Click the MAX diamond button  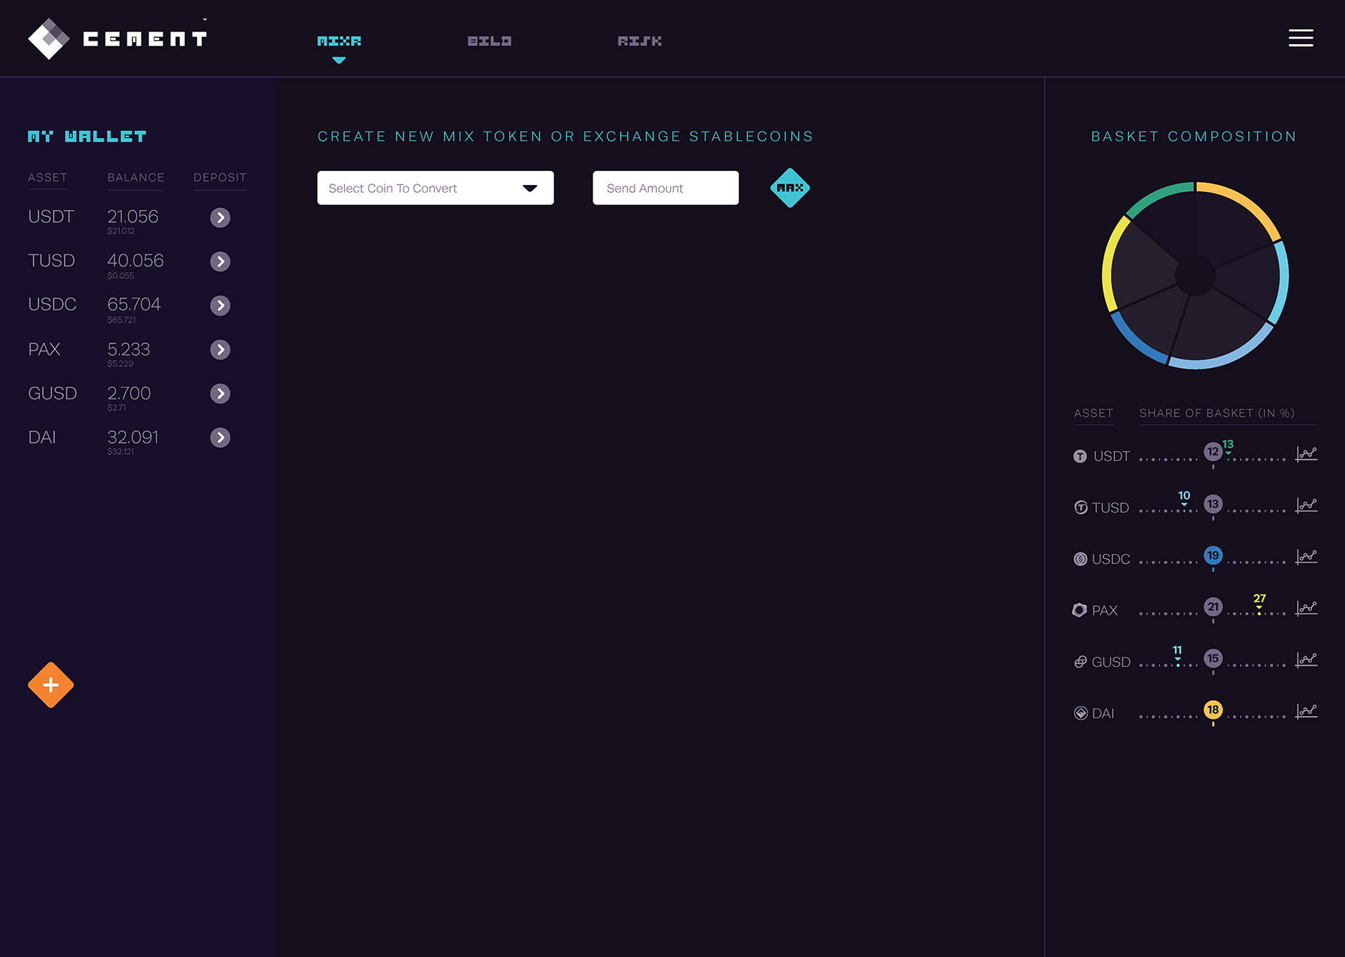789,188
